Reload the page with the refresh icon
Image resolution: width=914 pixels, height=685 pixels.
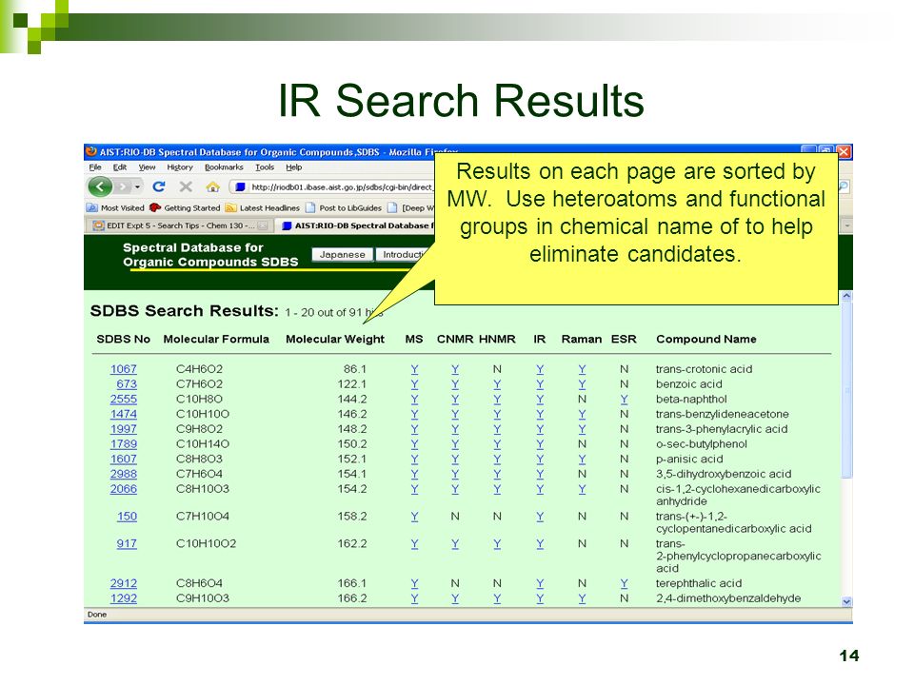[x=159, y=186]
